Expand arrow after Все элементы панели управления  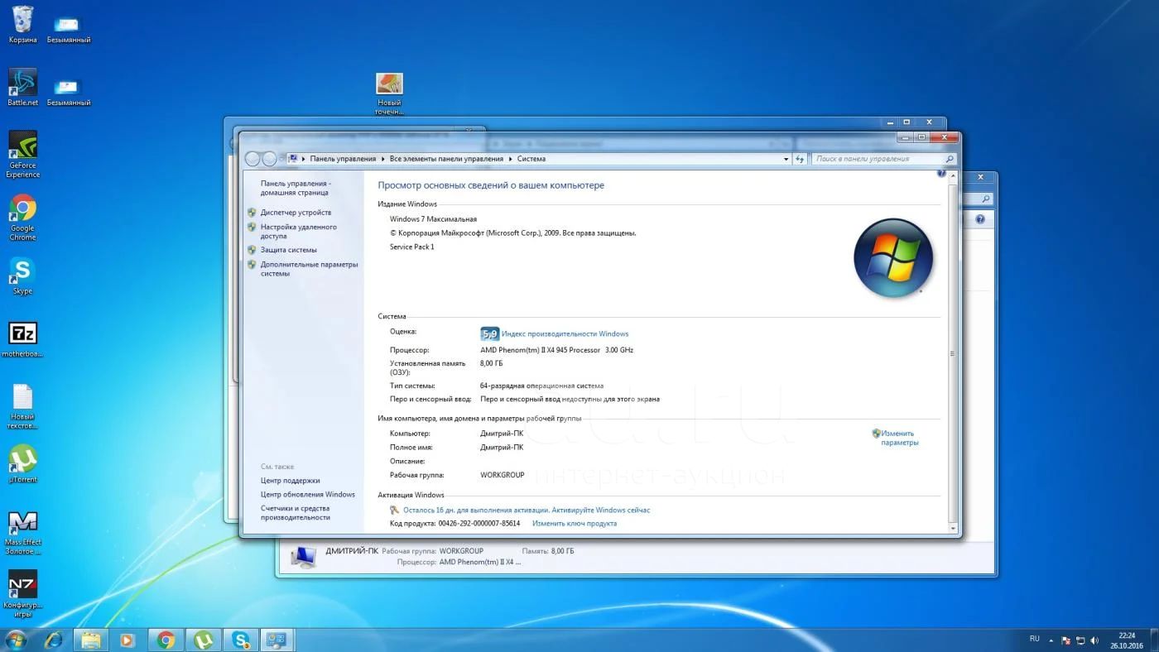(x=510, y=159)
